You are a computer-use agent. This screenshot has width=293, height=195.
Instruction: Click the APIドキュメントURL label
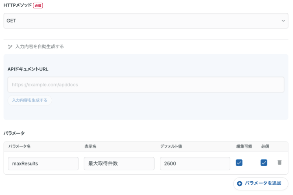[x=28, y=69]
